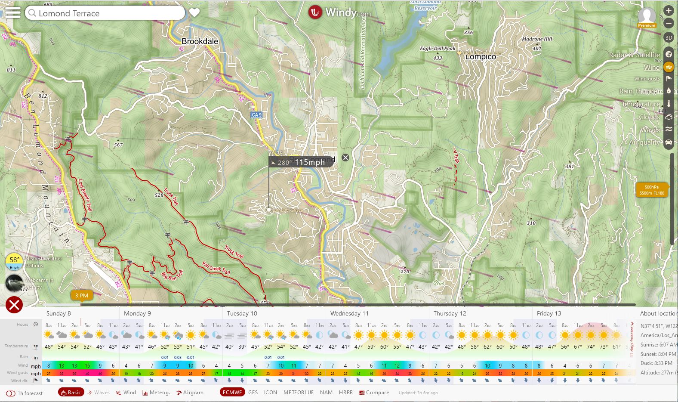The image size is (678, 402).
Task: Toggle the 1h forecast switch
Action: coord(11,393)
